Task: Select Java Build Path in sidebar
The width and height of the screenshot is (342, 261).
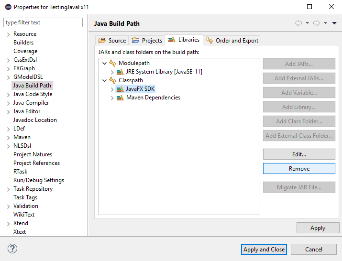Action: click(32, 86)
